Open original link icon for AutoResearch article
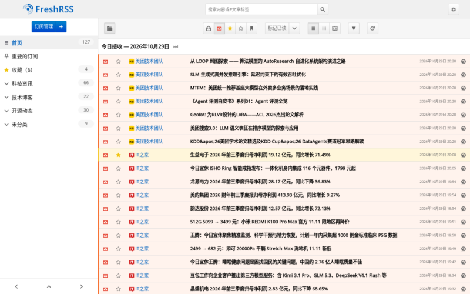Screen dimensions: 470x294 coord(464,61)
